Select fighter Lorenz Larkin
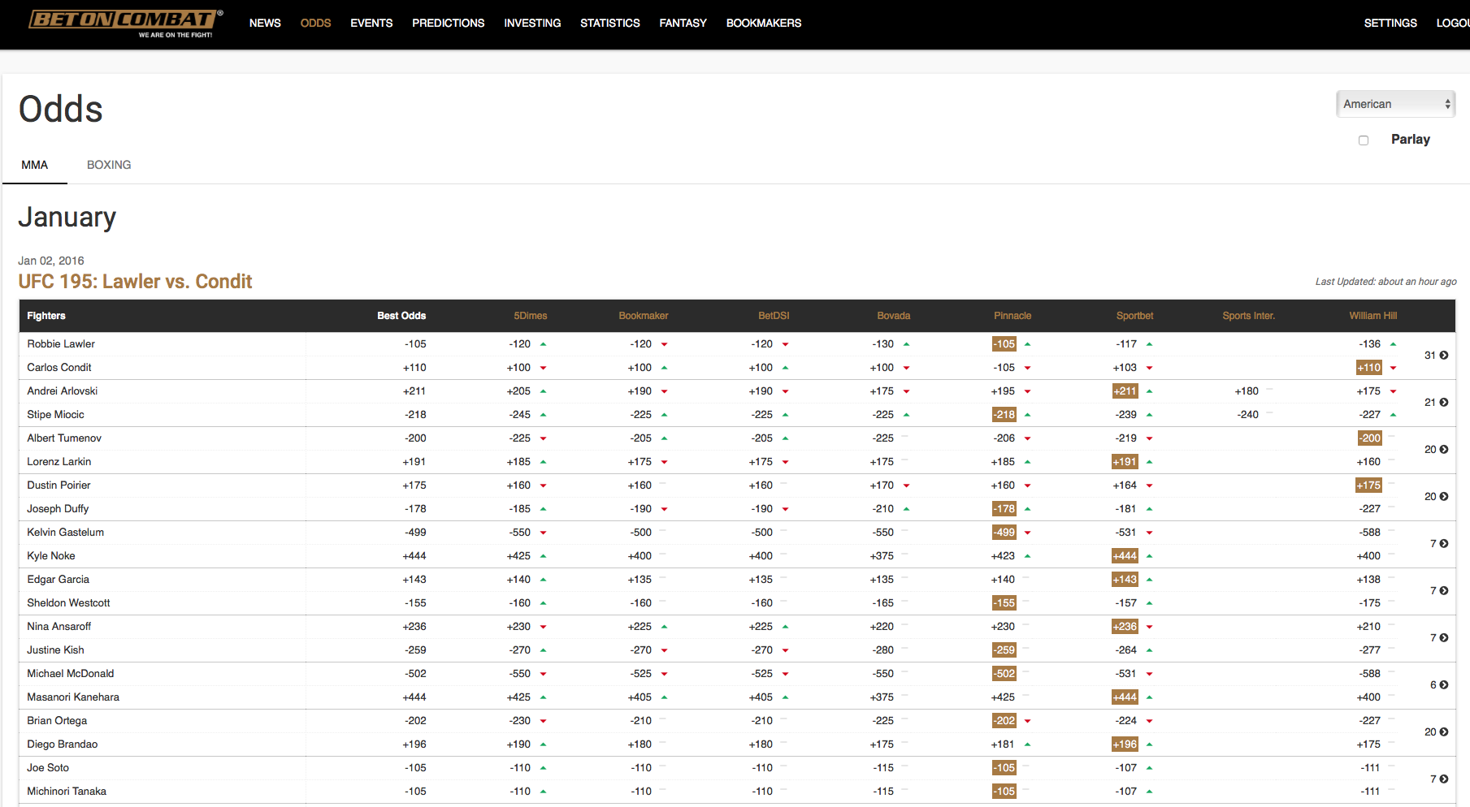The image size is (1470, 807). click(x=59, y=462)
